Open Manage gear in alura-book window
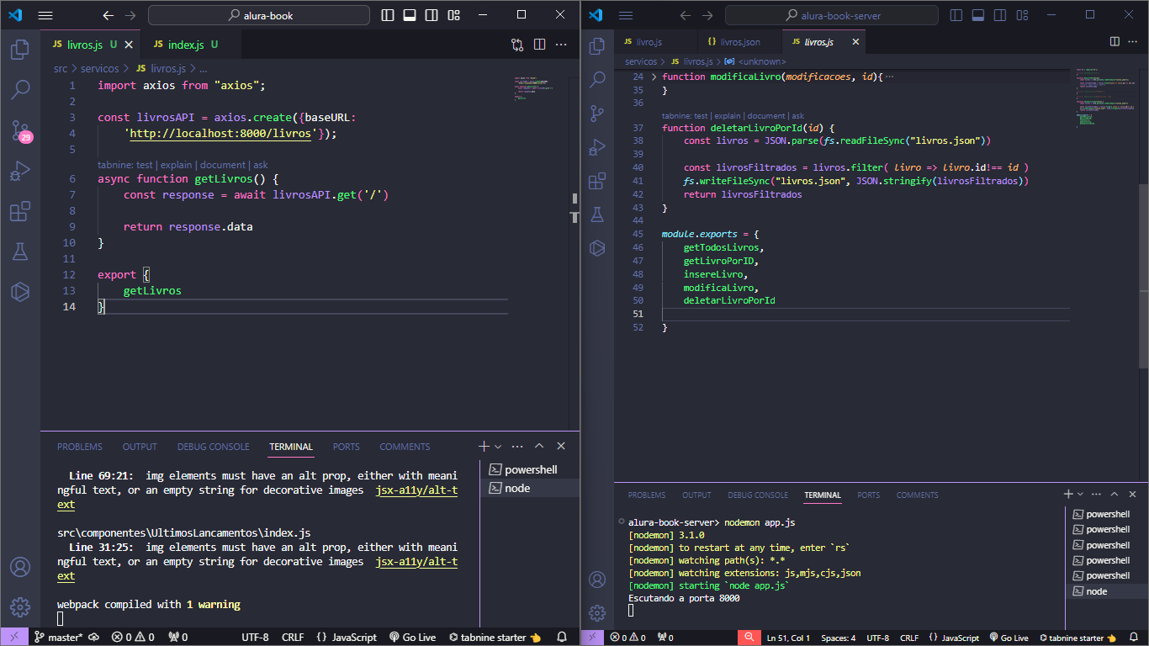This screenshot has width=1149, height=646. (20, 606)
